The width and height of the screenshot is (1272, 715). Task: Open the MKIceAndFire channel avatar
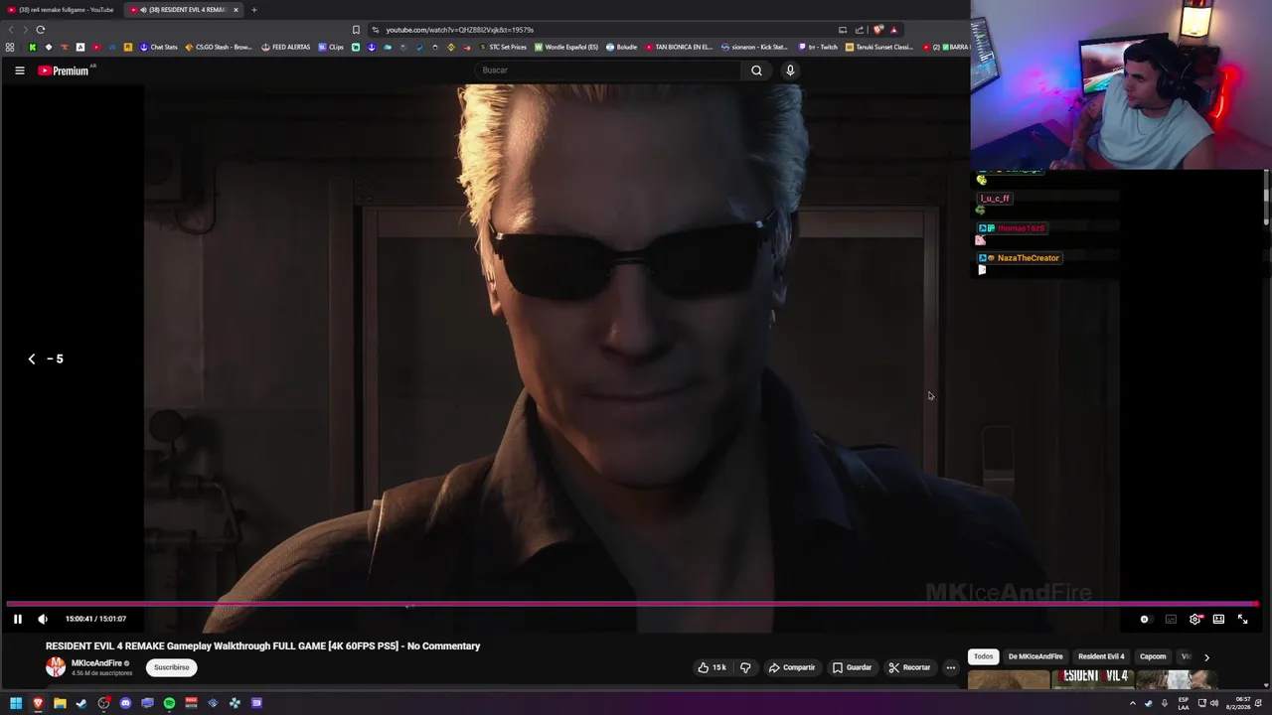click(56, 667)
